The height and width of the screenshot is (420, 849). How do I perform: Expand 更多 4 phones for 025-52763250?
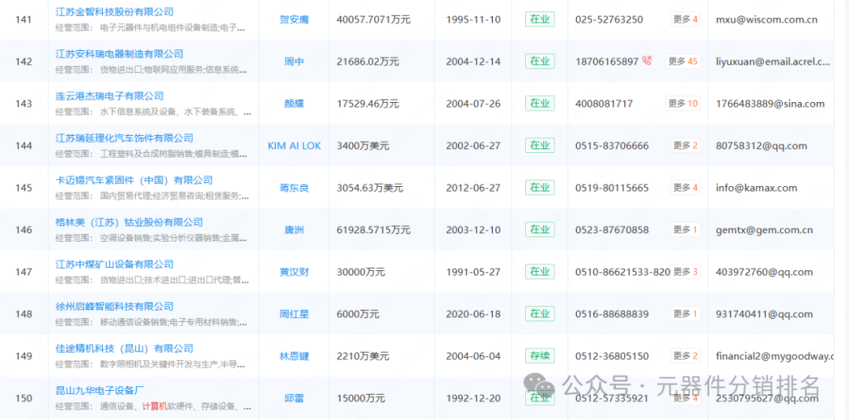[x=685, y=20]
